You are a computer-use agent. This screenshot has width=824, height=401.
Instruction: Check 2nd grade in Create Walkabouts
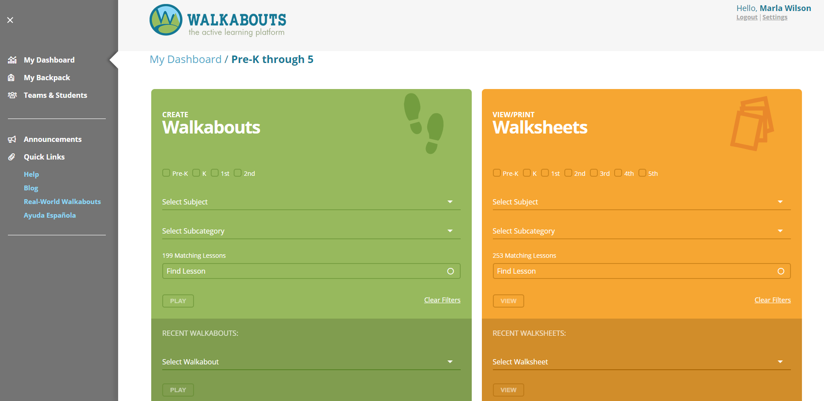click(x=238, y=173)
